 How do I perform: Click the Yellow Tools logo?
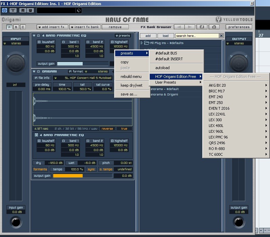click(234, 19)
